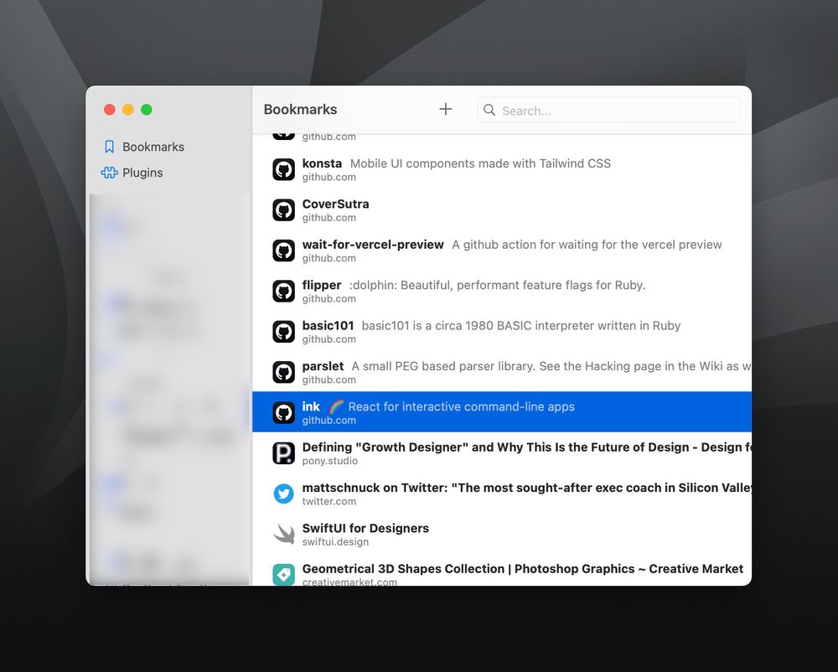Viewport: 838px width, 672px height.
Task: Click the Bookmarks header title
Action: (x=300, y=110)
